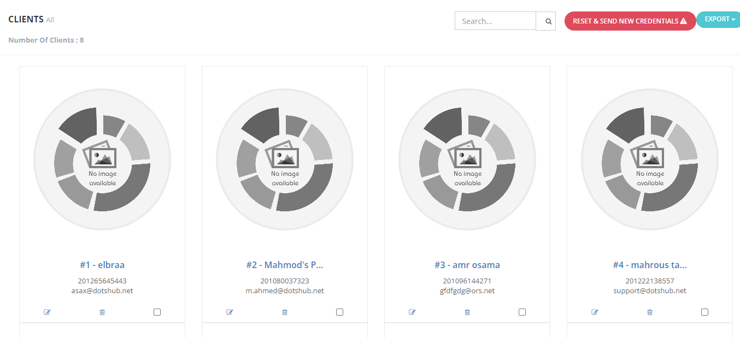This screenshot has height=338, width=740.
Task: Edit client #1 elbraa with pencil icon
Action: [x=47, y=312]
